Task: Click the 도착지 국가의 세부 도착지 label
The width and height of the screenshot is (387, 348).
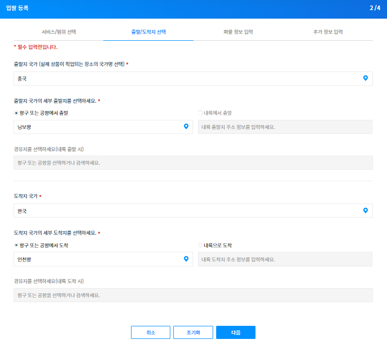Action: [55, 233]
